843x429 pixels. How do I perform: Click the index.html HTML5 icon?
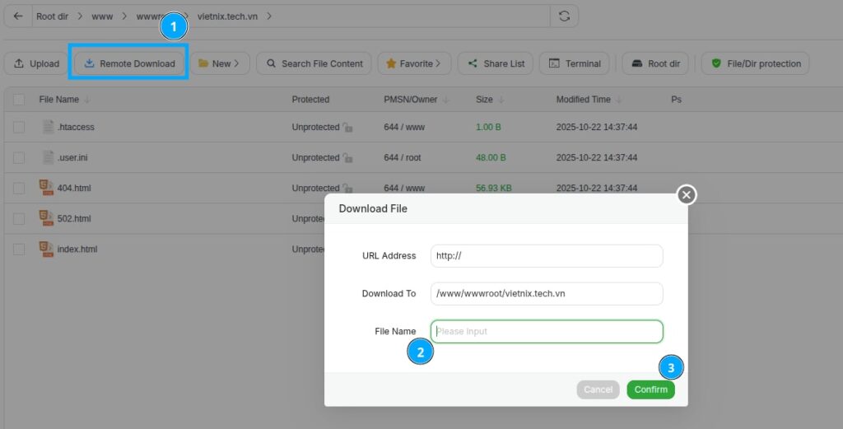click(46, 249)
